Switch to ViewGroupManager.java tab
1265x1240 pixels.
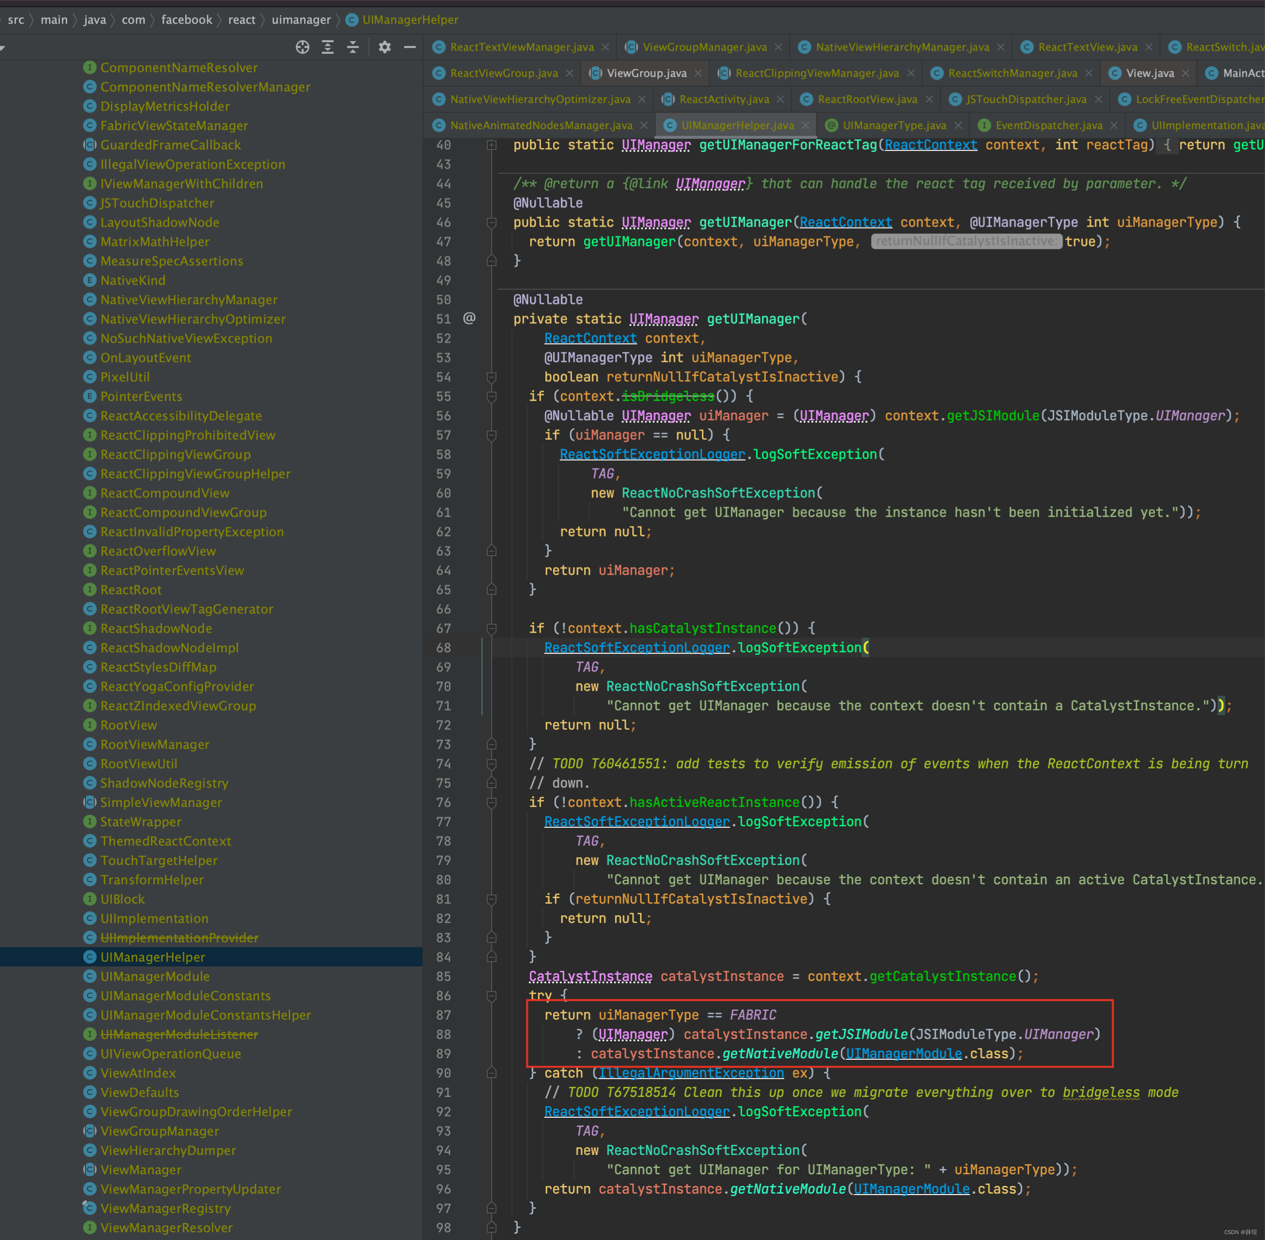pyautogui.click(x=704, y=47)
